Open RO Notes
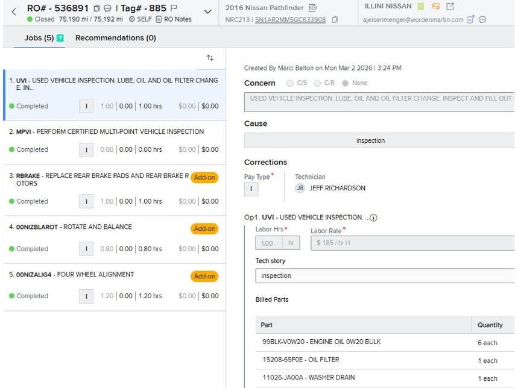Viewport: 518px width, 388px height. coord(174,19)
